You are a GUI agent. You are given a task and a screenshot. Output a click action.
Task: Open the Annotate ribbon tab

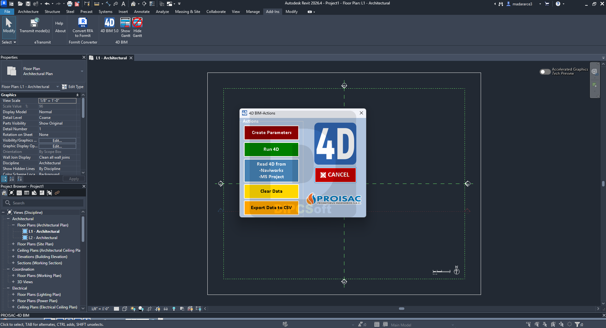pos(142,12)
